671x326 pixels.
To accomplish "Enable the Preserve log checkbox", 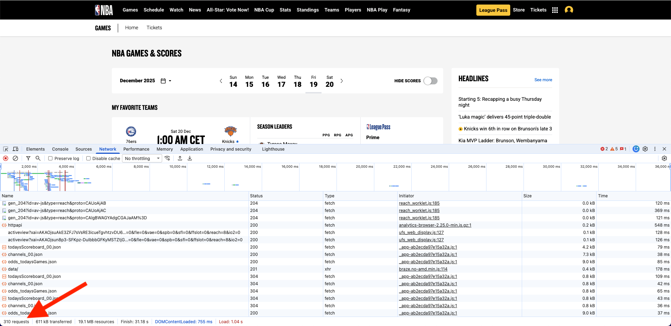I will (x=50, y=158).
